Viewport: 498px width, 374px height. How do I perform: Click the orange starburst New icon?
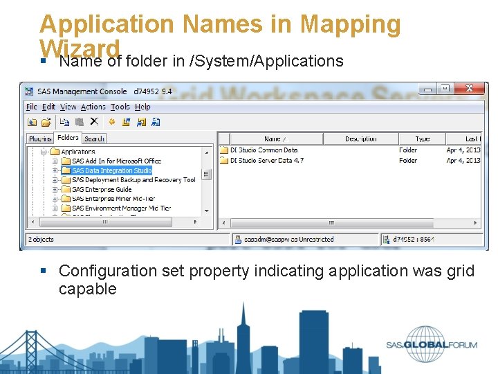coord(112,122)
